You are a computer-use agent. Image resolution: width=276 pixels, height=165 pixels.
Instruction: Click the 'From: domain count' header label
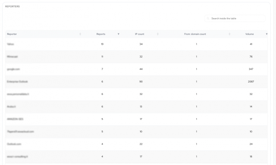[x=195, y=34]
